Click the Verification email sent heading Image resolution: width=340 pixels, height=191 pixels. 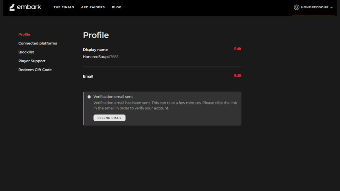113,97
